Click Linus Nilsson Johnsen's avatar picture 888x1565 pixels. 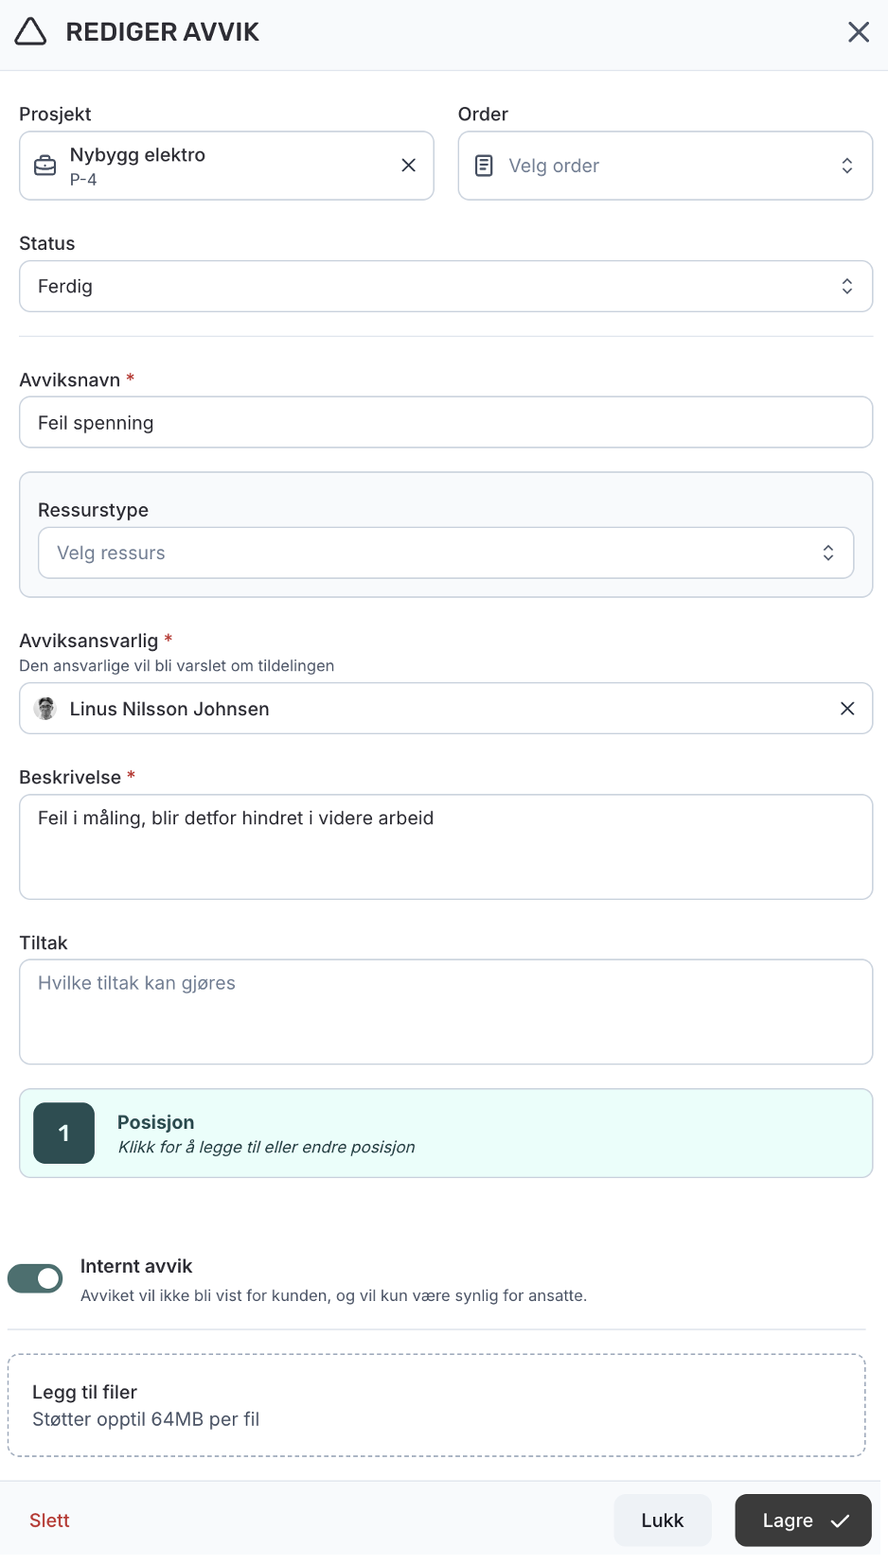tap(45, 709)
